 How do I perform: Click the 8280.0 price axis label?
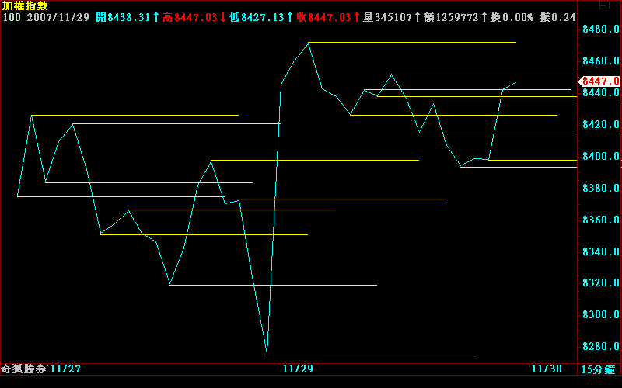600,346
